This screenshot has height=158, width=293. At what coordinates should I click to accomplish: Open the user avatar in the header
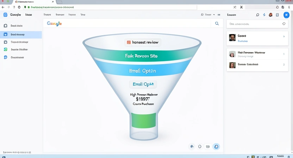click(x=270, y=15)
